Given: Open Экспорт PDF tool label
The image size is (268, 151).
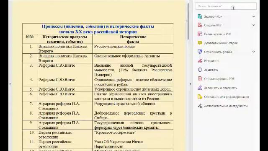Looking at the screenshot, I should (x=213, y=16).
